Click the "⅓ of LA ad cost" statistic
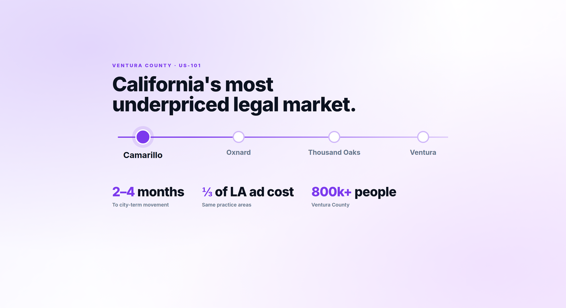Image resolution: width=566 pixels, height=308 pixels. click(248, 192)
